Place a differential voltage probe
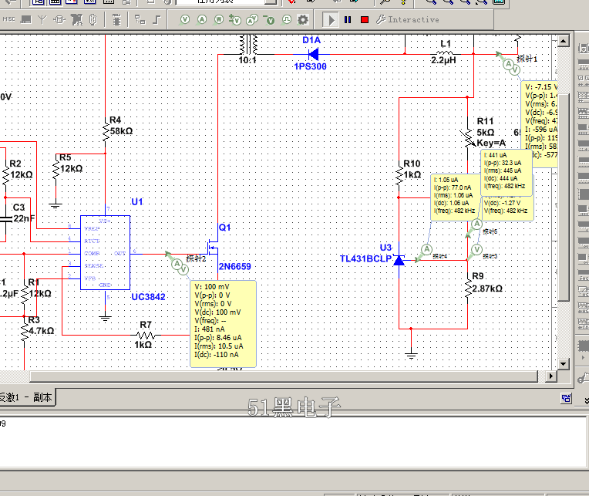Screen dimensions: 589x496 (x=235, y=19)
